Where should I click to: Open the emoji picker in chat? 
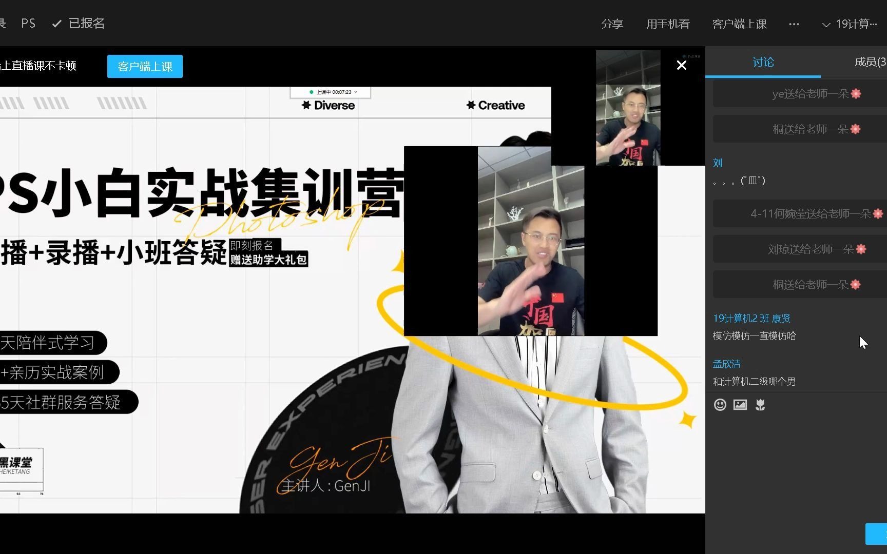[x=720, y=405]
